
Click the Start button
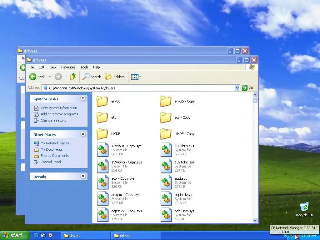[x=15, y=235]
